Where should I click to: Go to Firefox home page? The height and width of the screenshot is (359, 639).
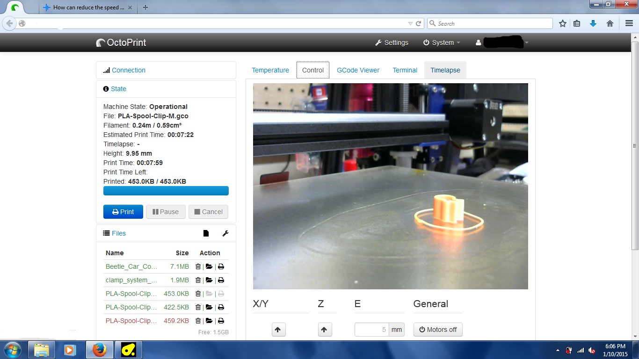click(x=610, y=23)
